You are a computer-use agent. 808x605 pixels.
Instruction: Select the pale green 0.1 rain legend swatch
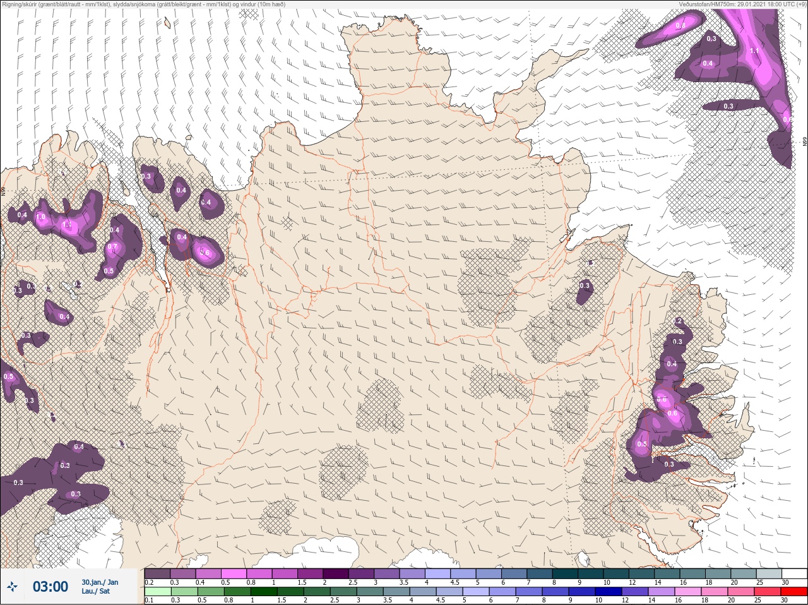coord(157,592)
